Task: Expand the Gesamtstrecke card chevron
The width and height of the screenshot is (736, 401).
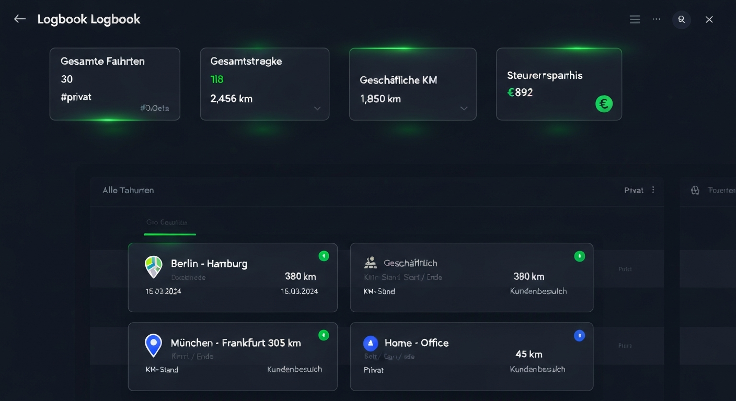Action: [317, 109]
